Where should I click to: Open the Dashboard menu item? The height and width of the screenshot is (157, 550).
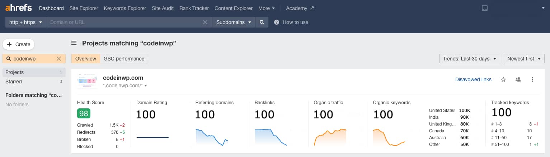click(51, 8)
